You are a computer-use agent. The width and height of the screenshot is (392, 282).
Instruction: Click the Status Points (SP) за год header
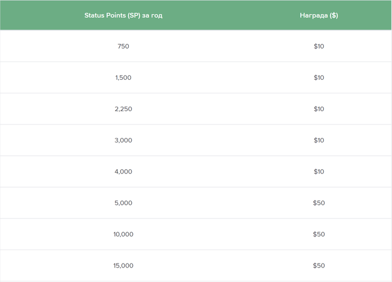coord(123,16)
